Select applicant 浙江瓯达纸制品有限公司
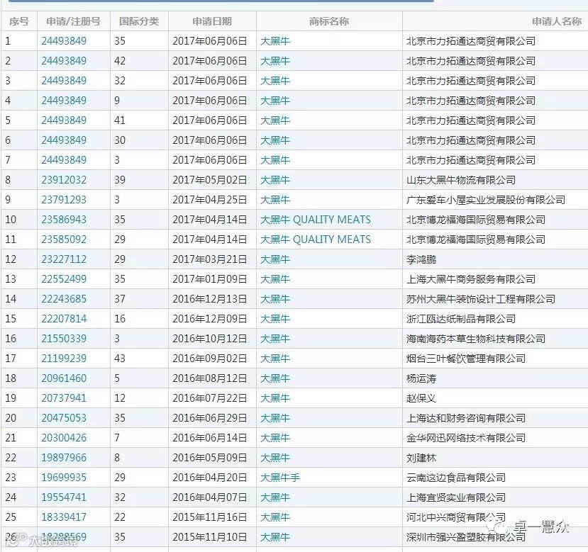Screen dimensions: 588x552 (x=461, y=319)
